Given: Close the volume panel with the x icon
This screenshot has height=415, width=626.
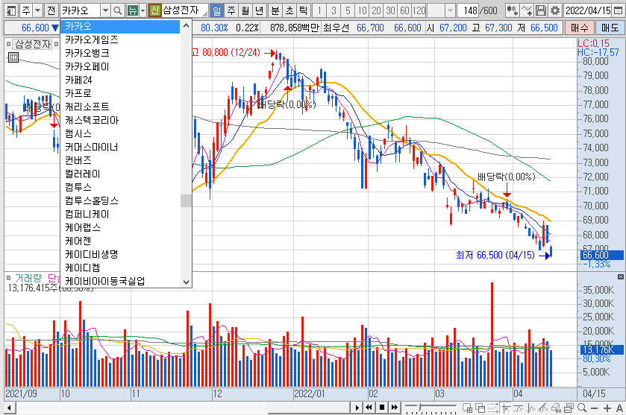Looking at the screenshot, I should [x=621, y=276].
